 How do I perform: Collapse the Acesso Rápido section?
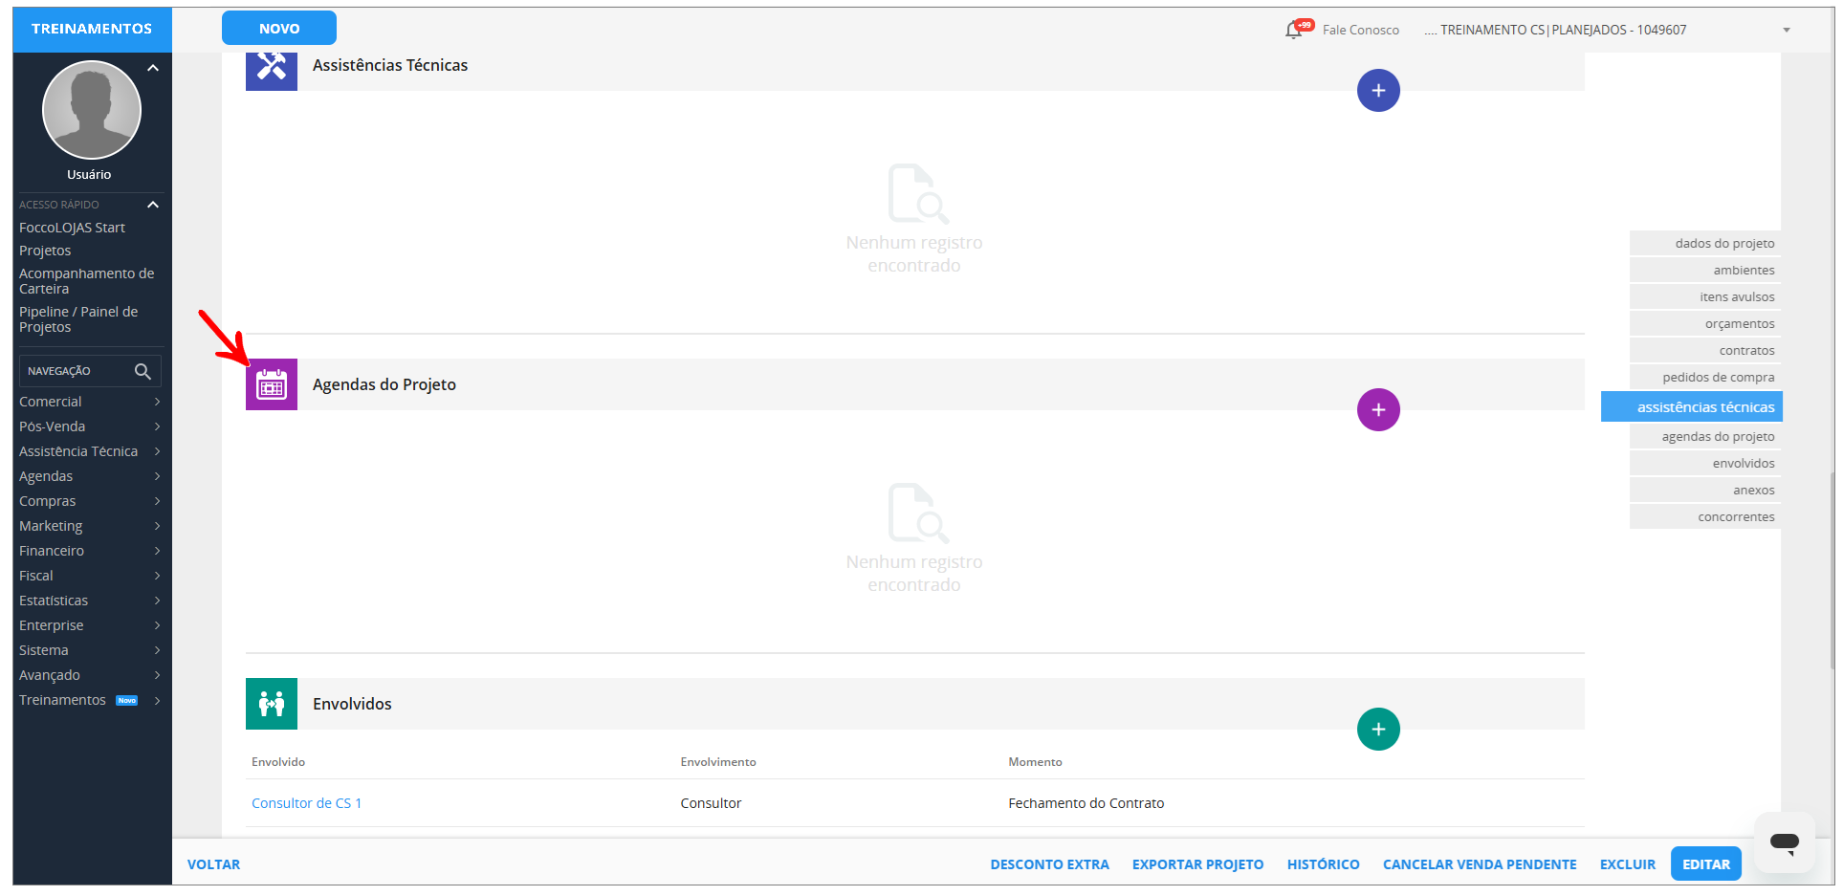[153, 205]
